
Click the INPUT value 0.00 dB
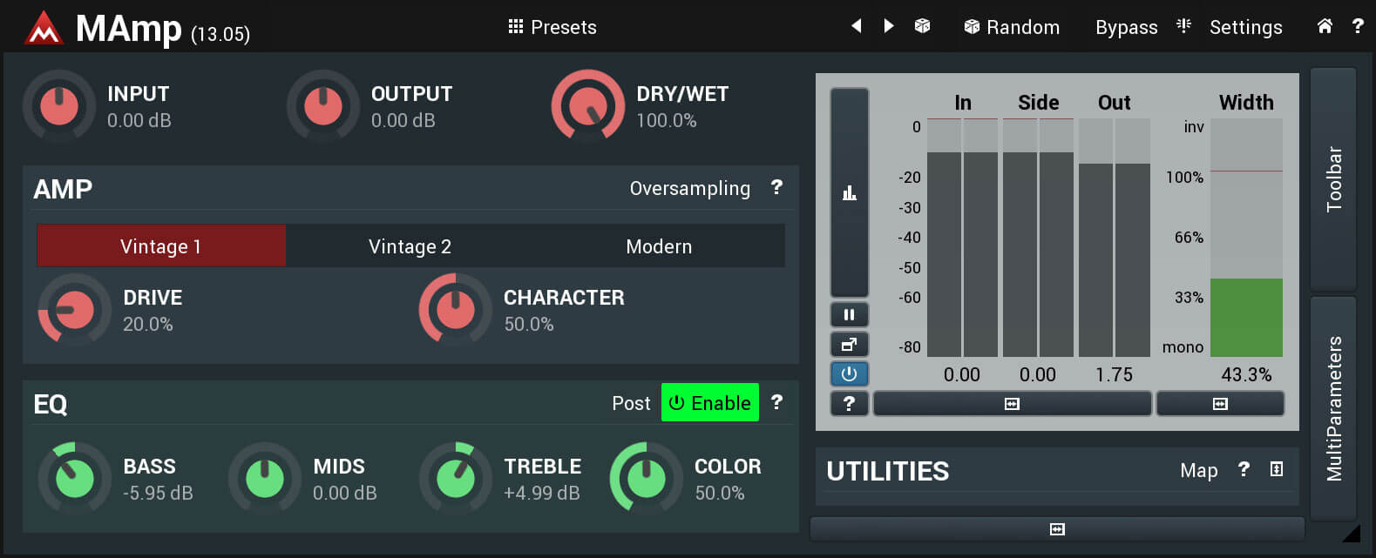click(139, 120)
